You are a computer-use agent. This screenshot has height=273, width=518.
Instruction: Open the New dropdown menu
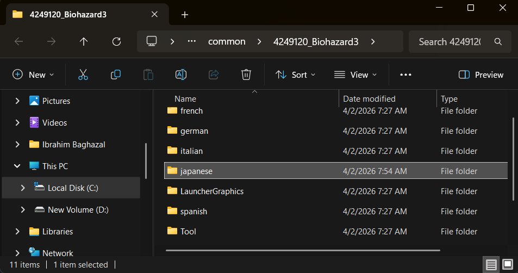coord(33,75)
